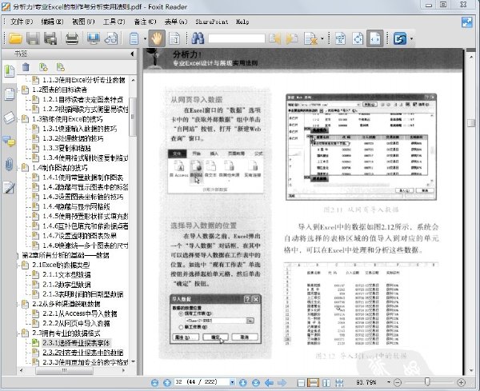
Task: Click the document vertical scrollbar thumb
Action: (x=471, y=122)
